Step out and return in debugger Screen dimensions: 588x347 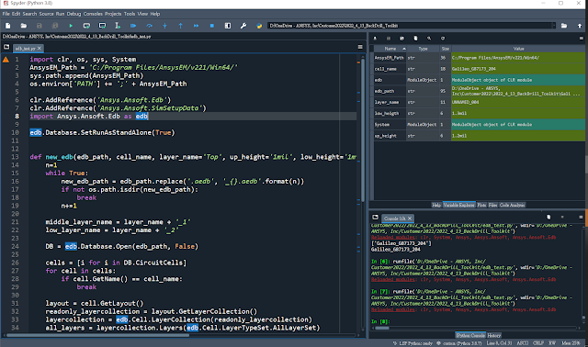point(180,26)
